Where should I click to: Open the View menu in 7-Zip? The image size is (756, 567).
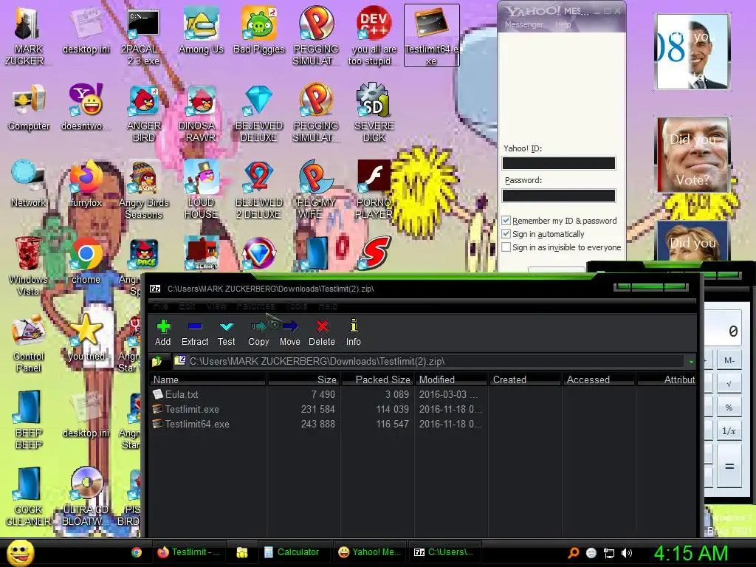pos(216,306)
